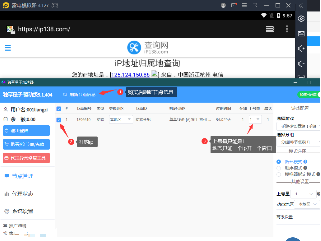Click the LDPlayer window resize-mode icon
This screenshot has height=241, width=321.
click(255, 5)
